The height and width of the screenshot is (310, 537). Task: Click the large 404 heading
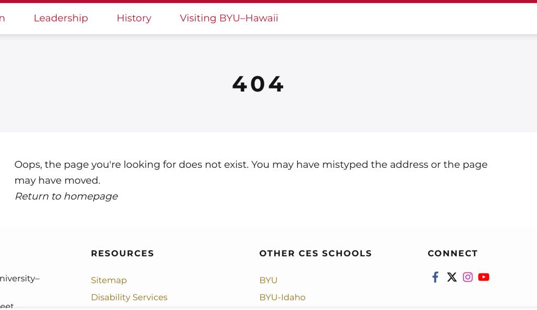(x=258, y=84)
